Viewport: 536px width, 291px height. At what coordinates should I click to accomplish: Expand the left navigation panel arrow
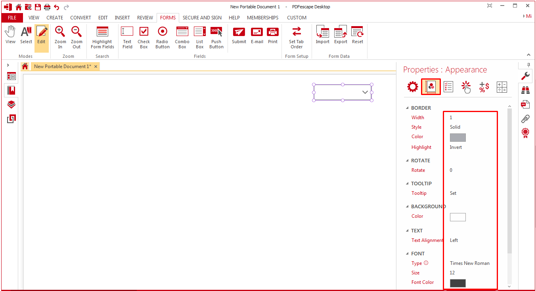pyautogui.click(x=8, y=65)
